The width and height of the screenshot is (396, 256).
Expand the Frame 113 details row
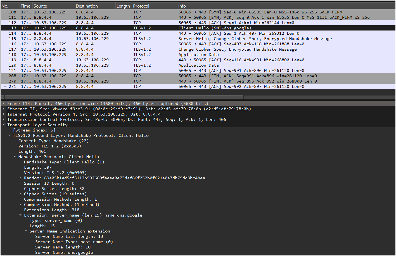[3, 104]
